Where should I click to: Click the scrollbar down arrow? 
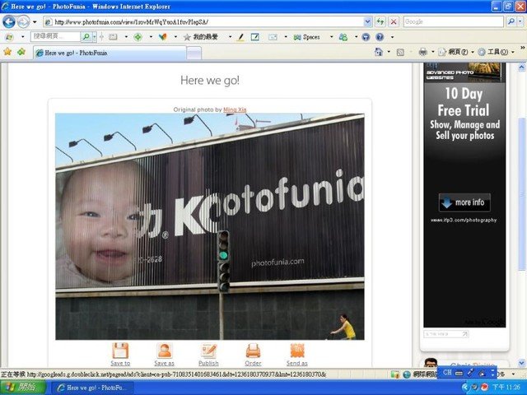pos(521,363)
